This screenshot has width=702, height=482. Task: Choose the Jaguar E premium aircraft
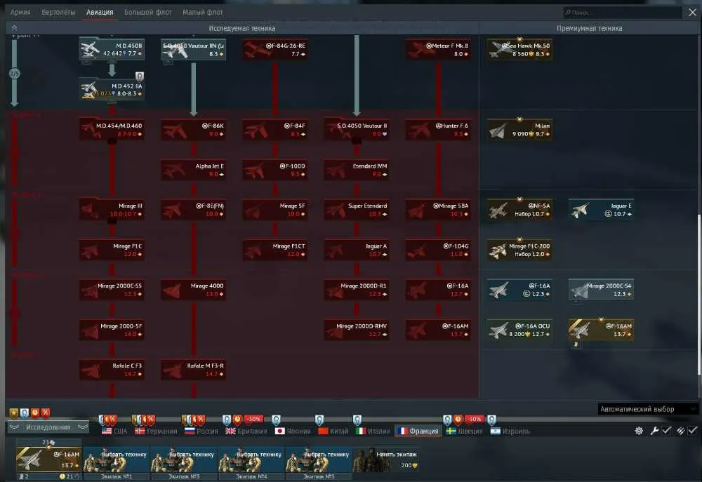(601, 210)
